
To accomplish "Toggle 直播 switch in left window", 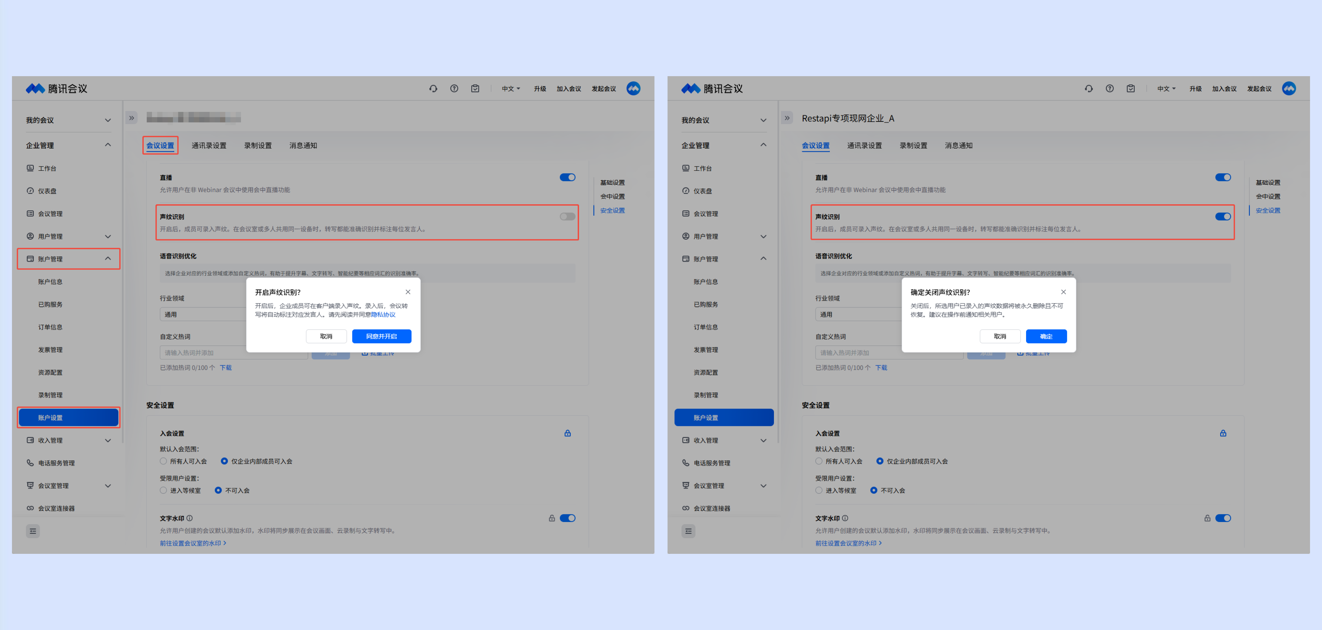I will tap(568, 177).
